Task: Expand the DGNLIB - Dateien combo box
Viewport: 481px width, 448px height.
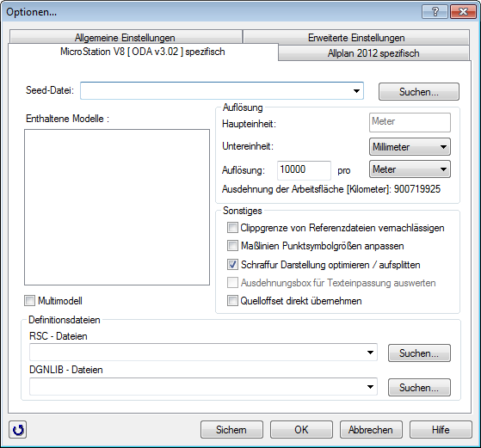Action: click(370, 387)
